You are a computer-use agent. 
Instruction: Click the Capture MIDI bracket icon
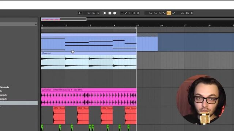point(134,13)
